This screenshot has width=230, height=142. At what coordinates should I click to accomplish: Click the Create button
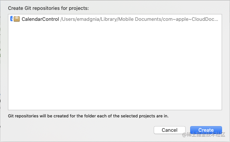206,130
